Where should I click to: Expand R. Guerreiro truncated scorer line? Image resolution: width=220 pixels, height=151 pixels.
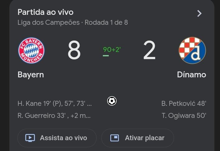[x=54, y=116]
